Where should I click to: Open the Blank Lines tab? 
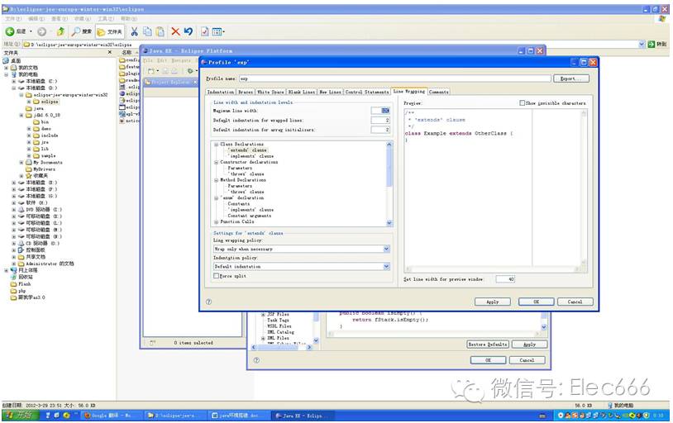(x=301, y=92)
